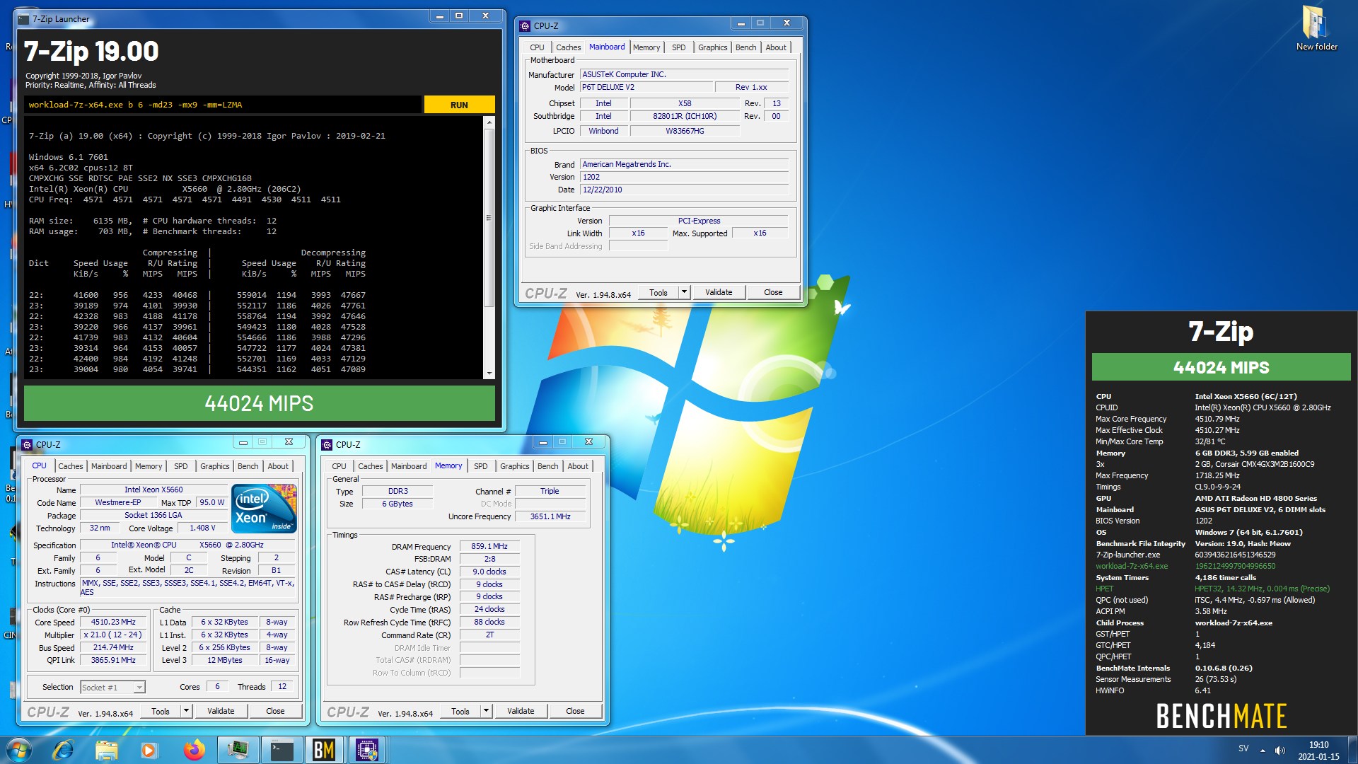Click the scroll up arrow in 7-Zip output
Viewport: 1358px width, 764px height.
click(489, 122)
